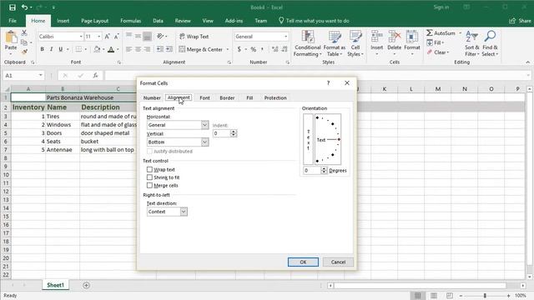Image resolution: width=534 pixels, height=300 pixels.
Task: Switch to the Number tab in dialog
Action: pos(152,97)
